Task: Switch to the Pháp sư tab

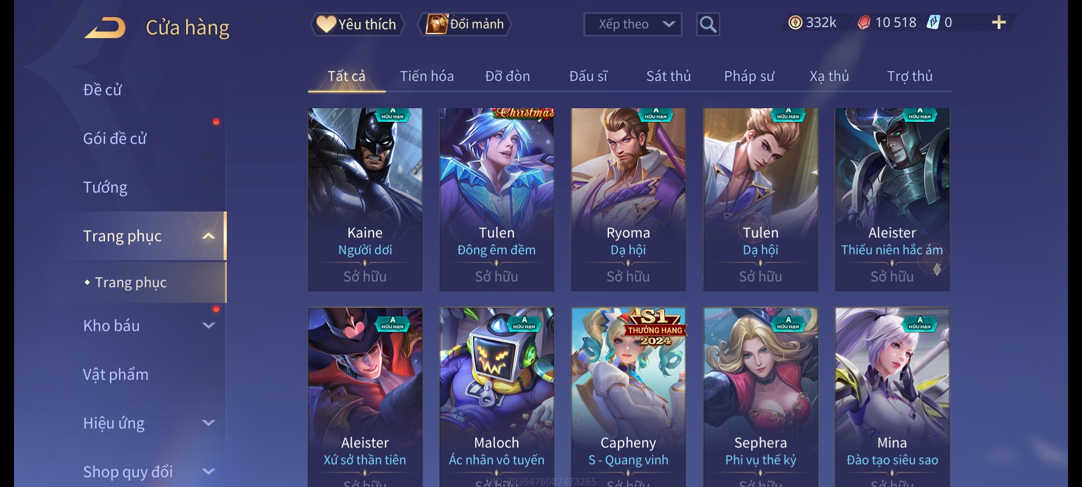Action: click(x=749, y=76)
